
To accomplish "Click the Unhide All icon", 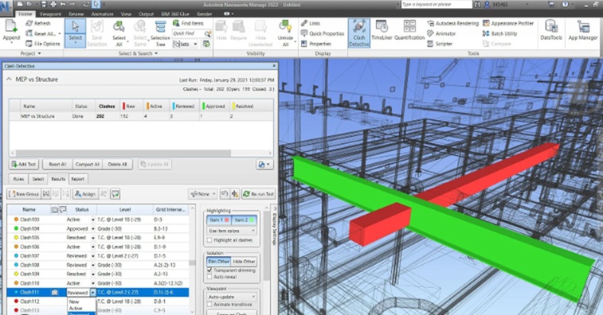I will point(285,33).
